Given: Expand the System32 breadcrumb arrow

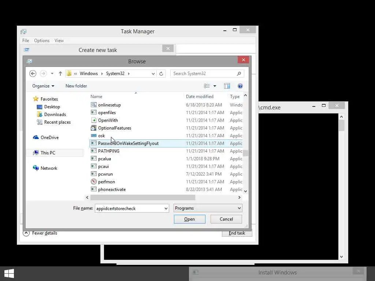Looking at the screenshot, I should [x=129, y=74].
